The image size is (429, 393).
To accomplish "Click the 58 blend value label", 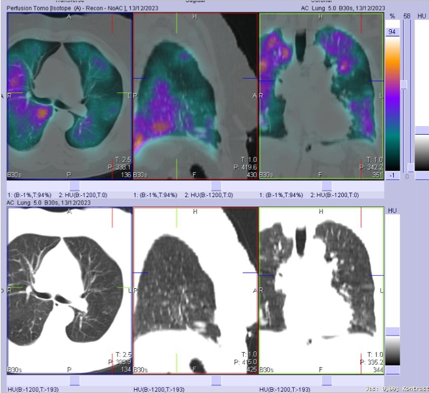I will [x=407, y=16].
